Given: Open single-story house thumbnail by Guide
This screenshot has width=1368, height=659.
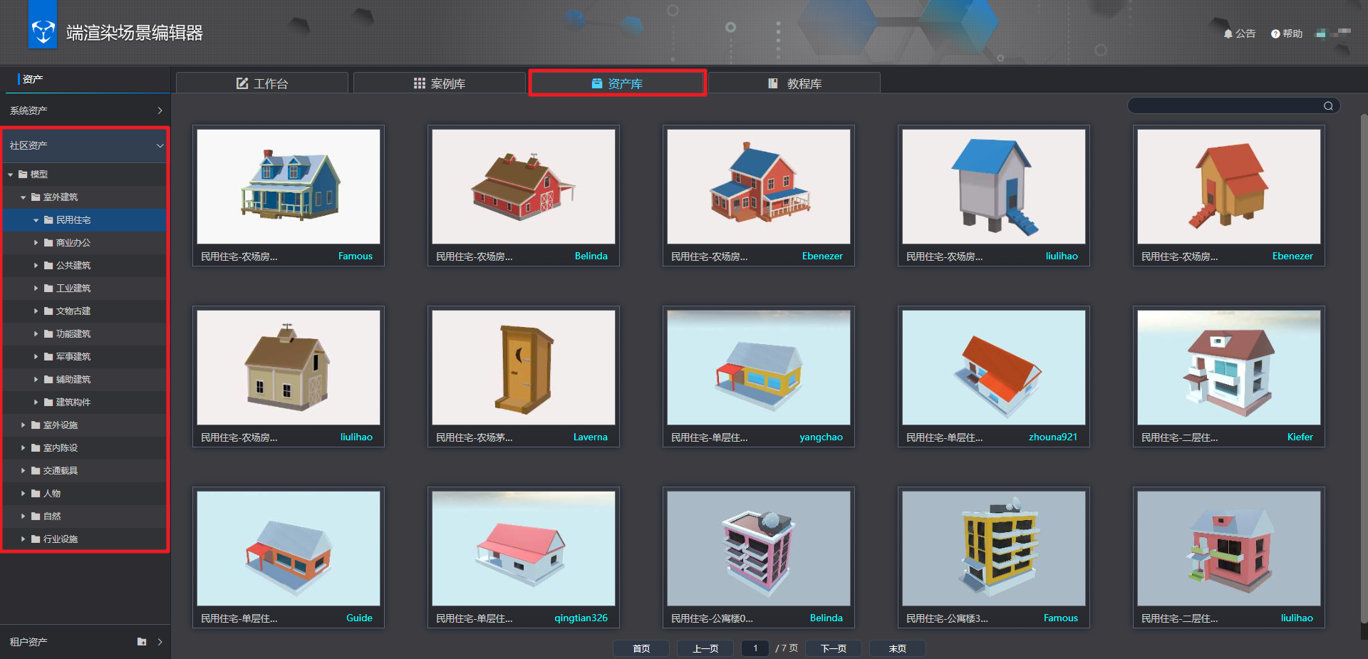Looking at the screenshot, I should [x=289, y=549].
